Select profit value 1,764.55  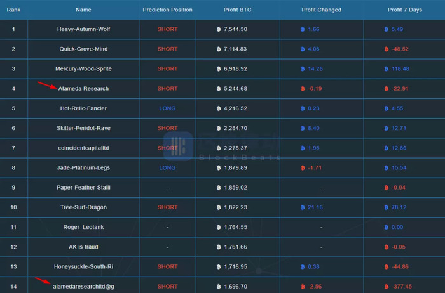tap(235, 227)
